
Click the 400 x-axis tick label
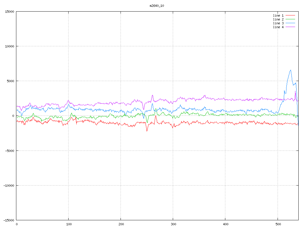tap(225, 224)
